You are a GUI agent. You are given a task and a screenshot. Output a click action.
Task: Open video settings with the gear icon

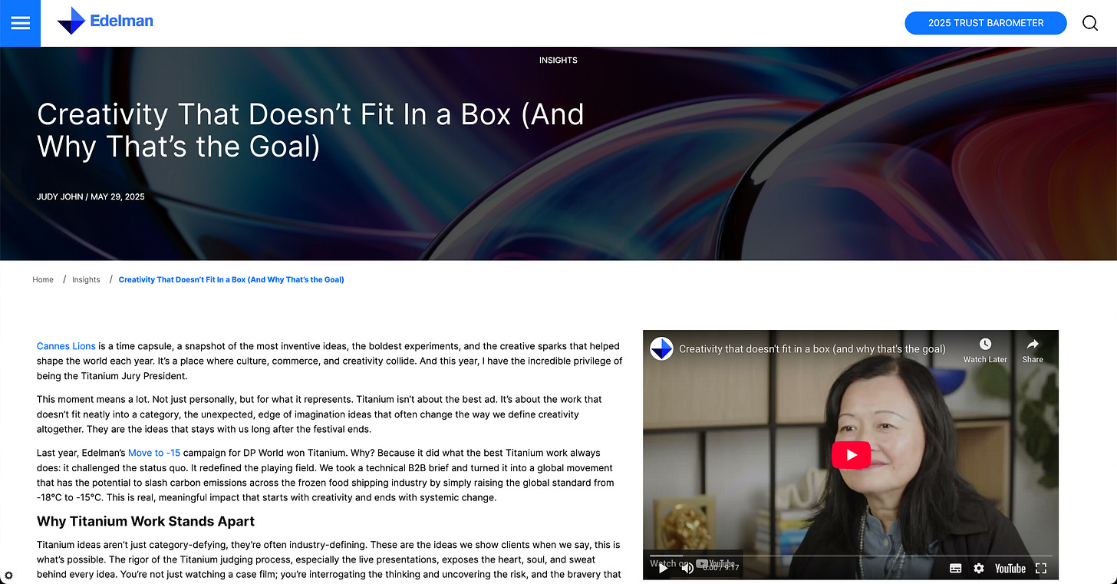click(x=979, y=569)
